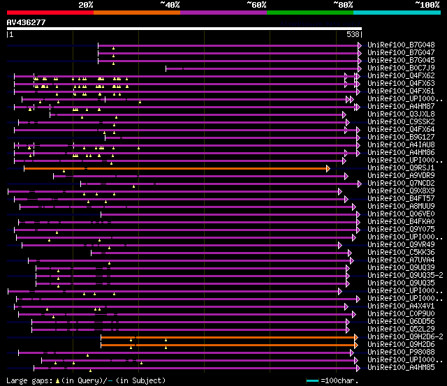Choose the UniRef100_Q7NCD2 entry
The width and height of the screenshot is (447, 386).
401,184
